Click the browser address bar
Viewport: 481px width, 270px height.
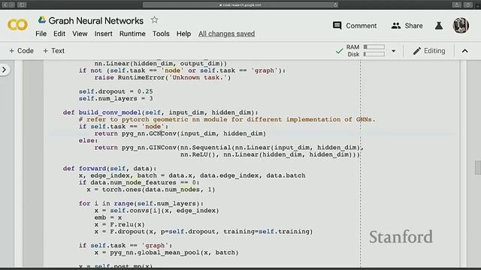point(240,5)
